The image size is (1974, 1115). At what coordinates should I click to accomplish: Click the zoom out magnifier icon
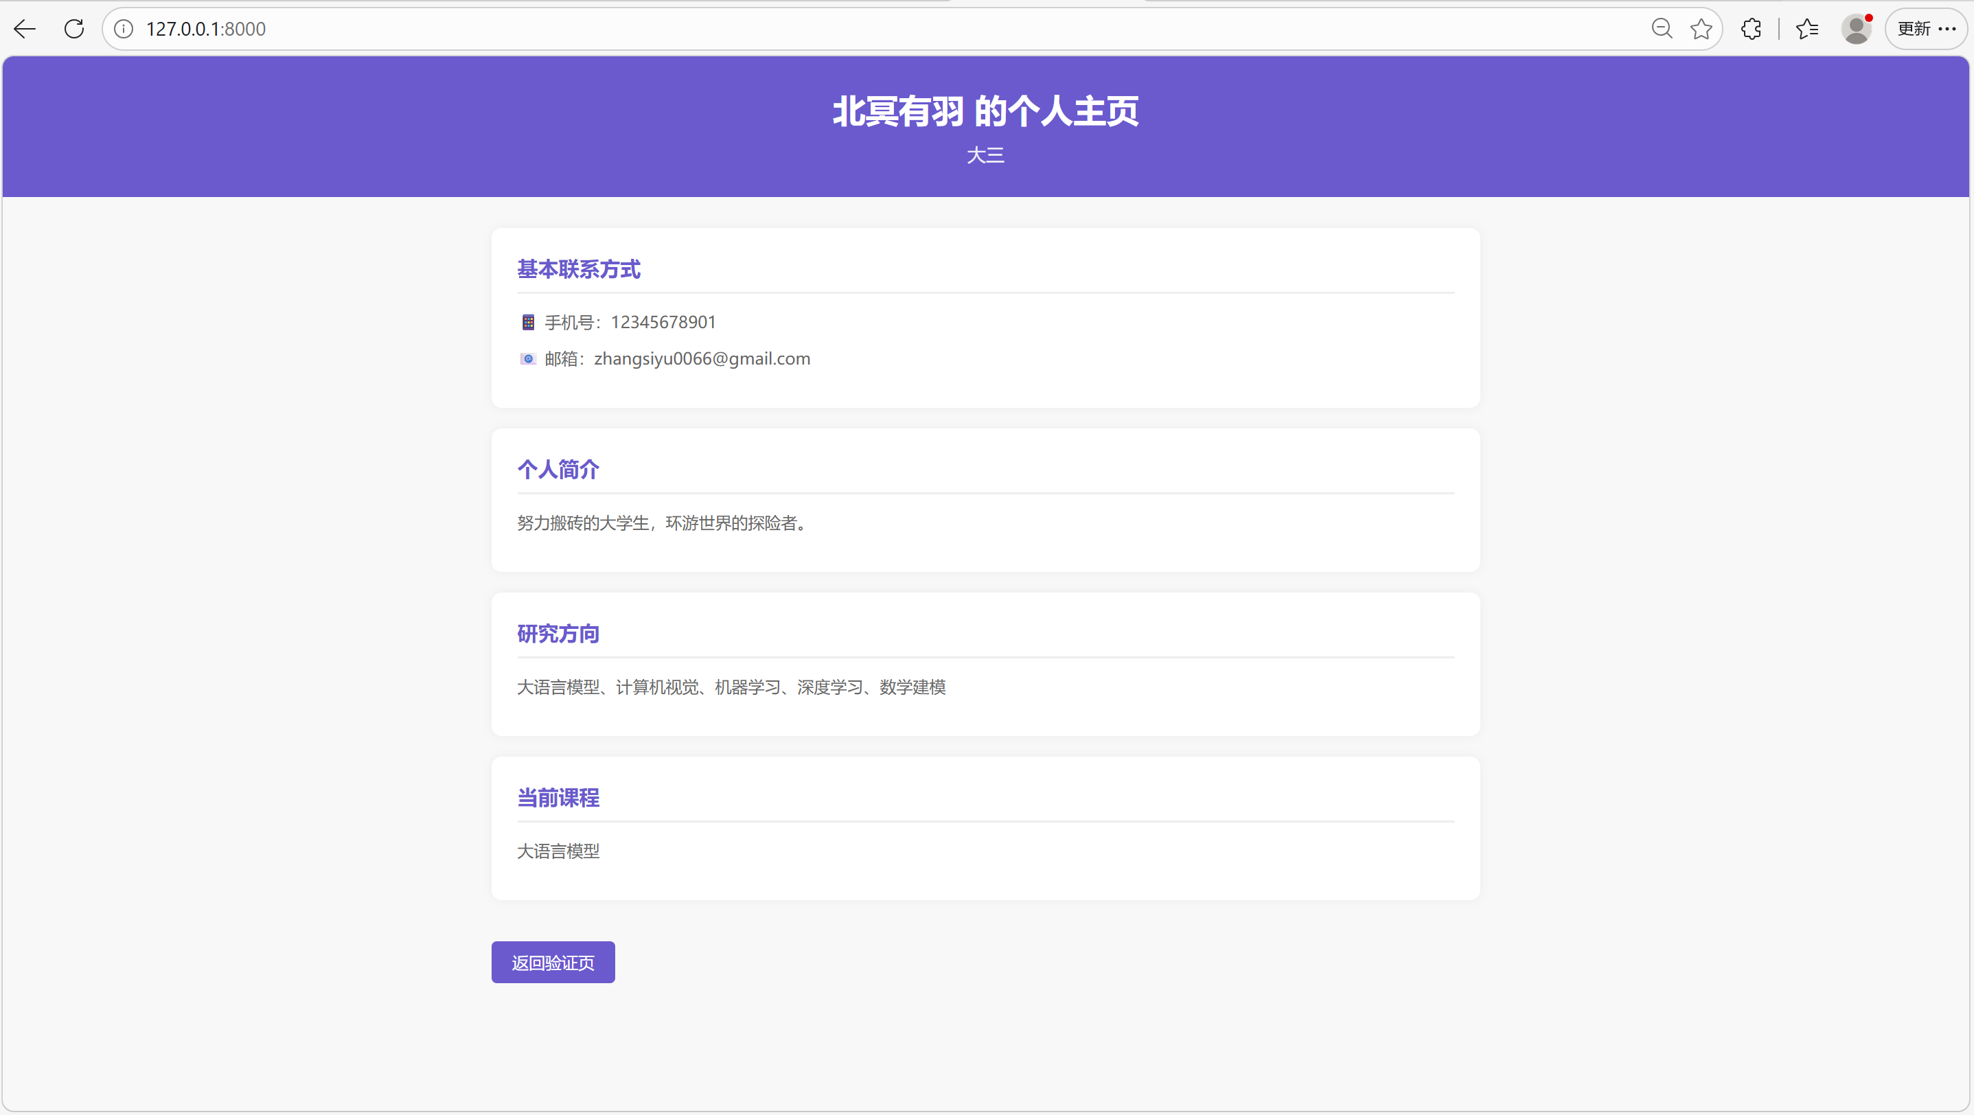coord(1662,29)
